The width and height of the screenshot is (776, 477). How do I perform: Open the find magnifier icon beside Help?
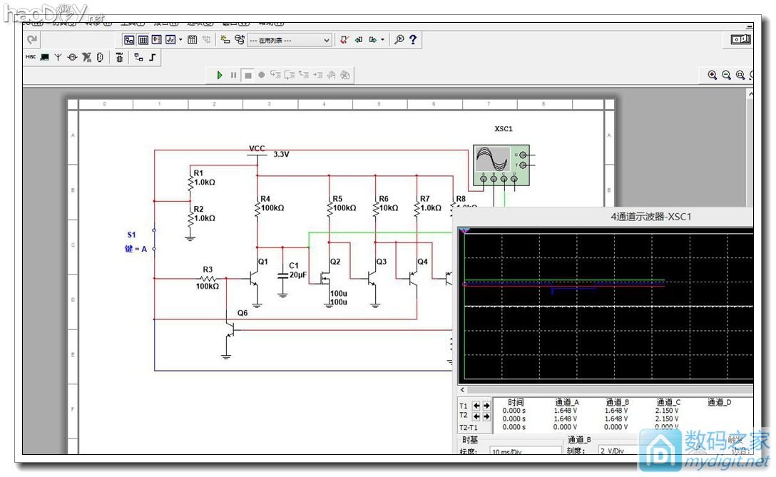tap(399, 40)
